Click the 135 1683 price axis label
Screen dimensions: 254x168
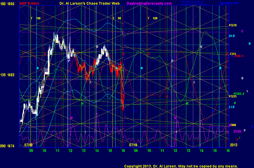coord(7,75)
